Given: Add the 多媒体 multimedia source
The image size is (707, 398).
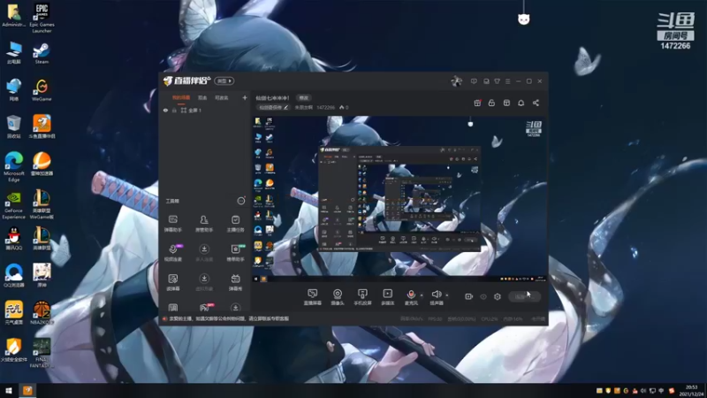Looking at the screenshot, I should tap(387, 297).
